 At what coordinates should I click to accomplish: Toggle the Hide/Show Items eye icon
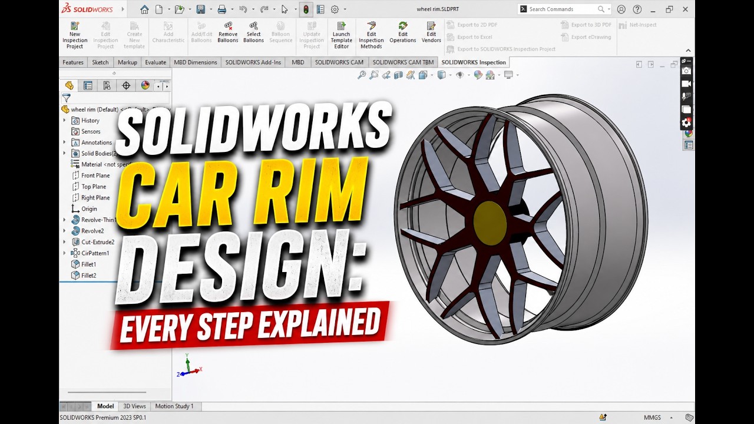(461, 75)
